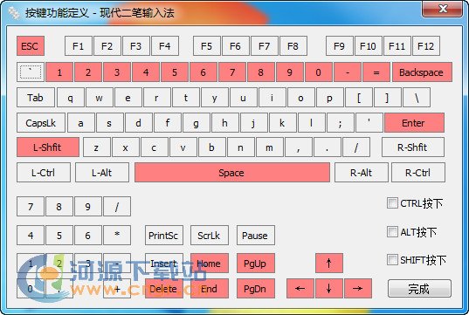Select the letter g key
This screenshot has height=315, width=469.
[x=197, y=123]
